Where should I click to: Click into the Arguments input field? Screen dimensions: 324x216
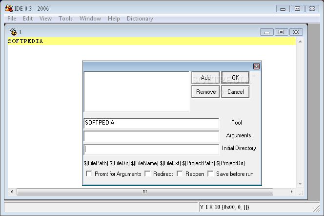[151, 136]
